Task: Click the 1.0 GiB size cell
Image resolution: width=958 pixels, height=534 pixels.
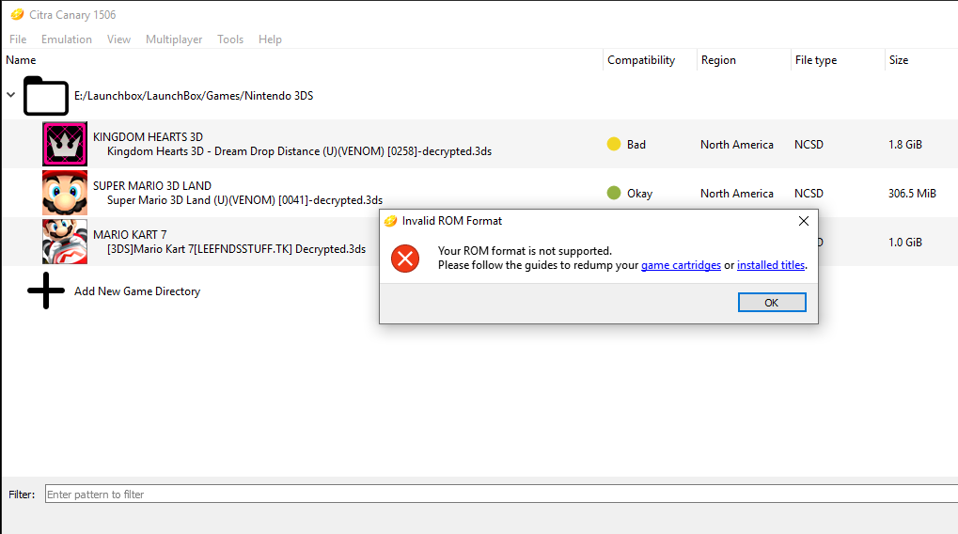Action: click(x=904, y=242)
